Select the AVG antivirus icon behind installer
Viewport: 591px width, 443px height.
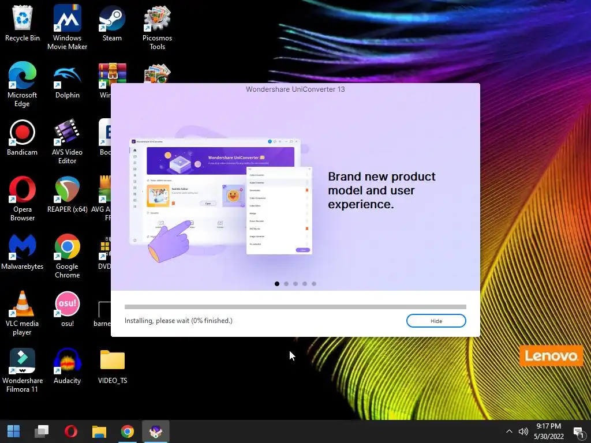tap(101, 198)
